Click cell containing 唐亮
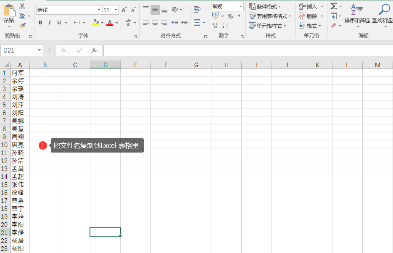Viewport: 393px width, 253px height. [20, 145]
